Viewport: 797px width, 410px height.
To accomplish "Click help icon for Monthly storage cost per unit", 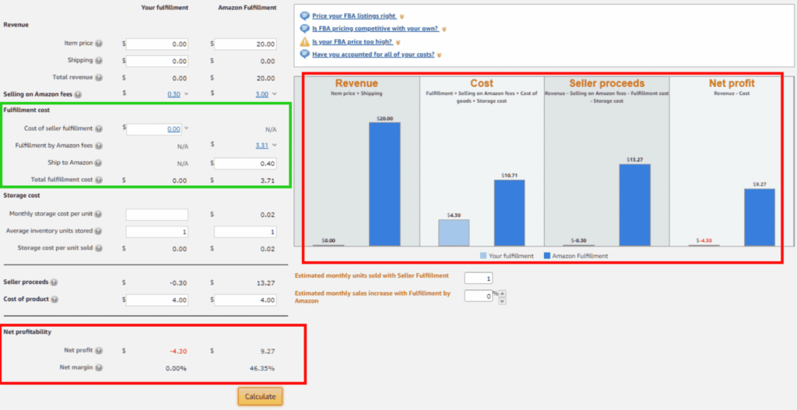I will point(99,215).
